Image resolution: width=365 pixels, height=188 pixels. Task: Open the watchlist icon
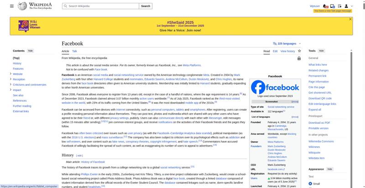[340, 6]
